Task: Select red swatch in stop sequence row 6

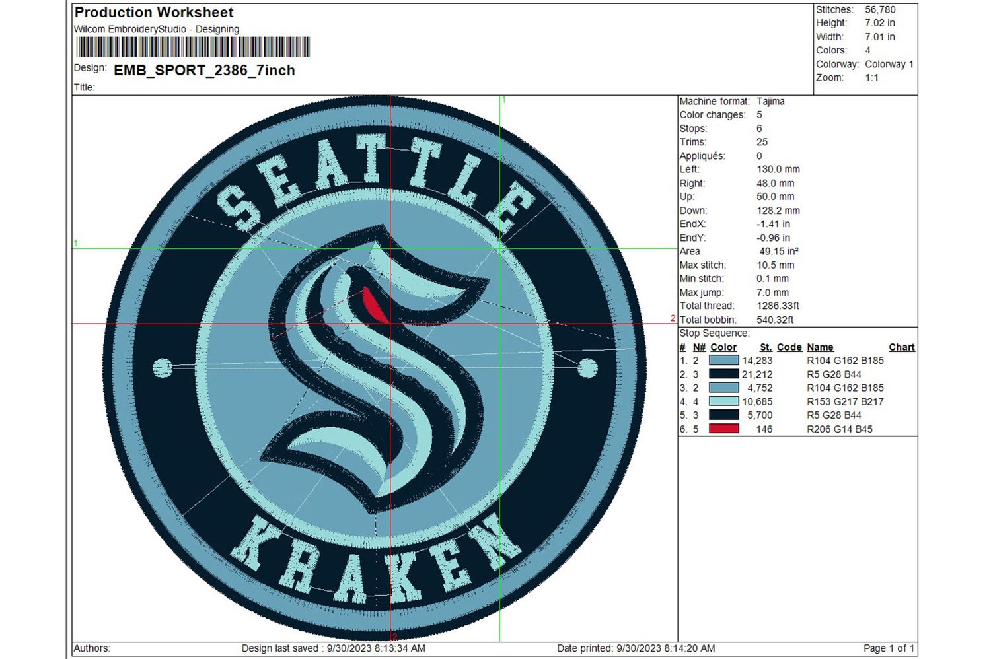Action: pyautogui.click(x=723, y=429)
